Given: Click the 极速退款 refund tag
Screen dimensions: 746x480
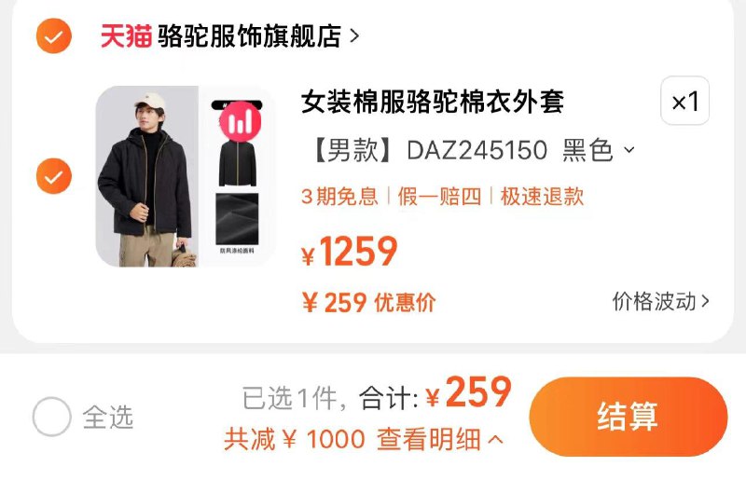Looking at the screenshot, I should tap(542, 196).
